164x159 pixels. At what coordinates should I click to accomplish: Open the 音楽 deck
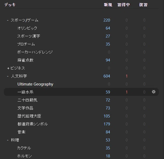21,132
